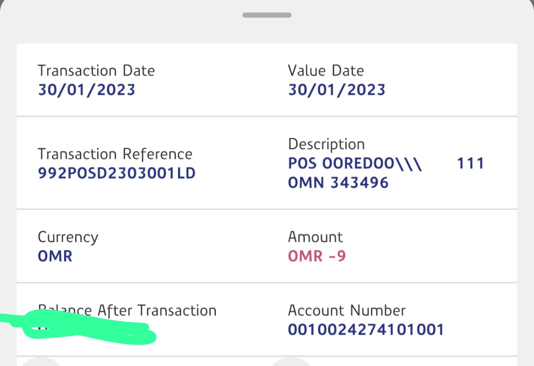Tap the partially visible bottom-left round button

tap(41, 362)
